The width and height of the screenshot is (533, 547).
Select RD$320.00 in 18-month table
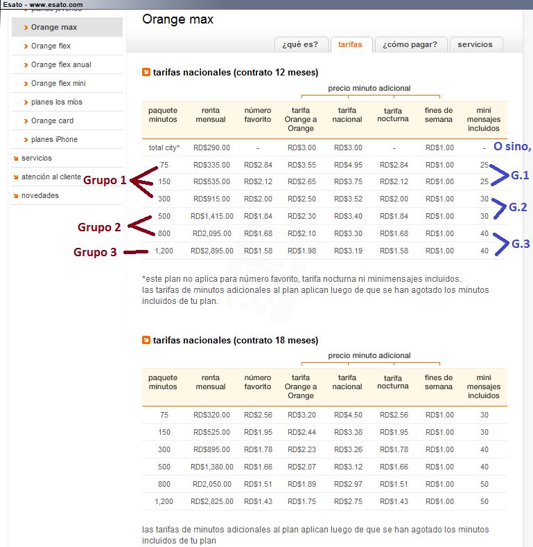(x=211, y=415)
